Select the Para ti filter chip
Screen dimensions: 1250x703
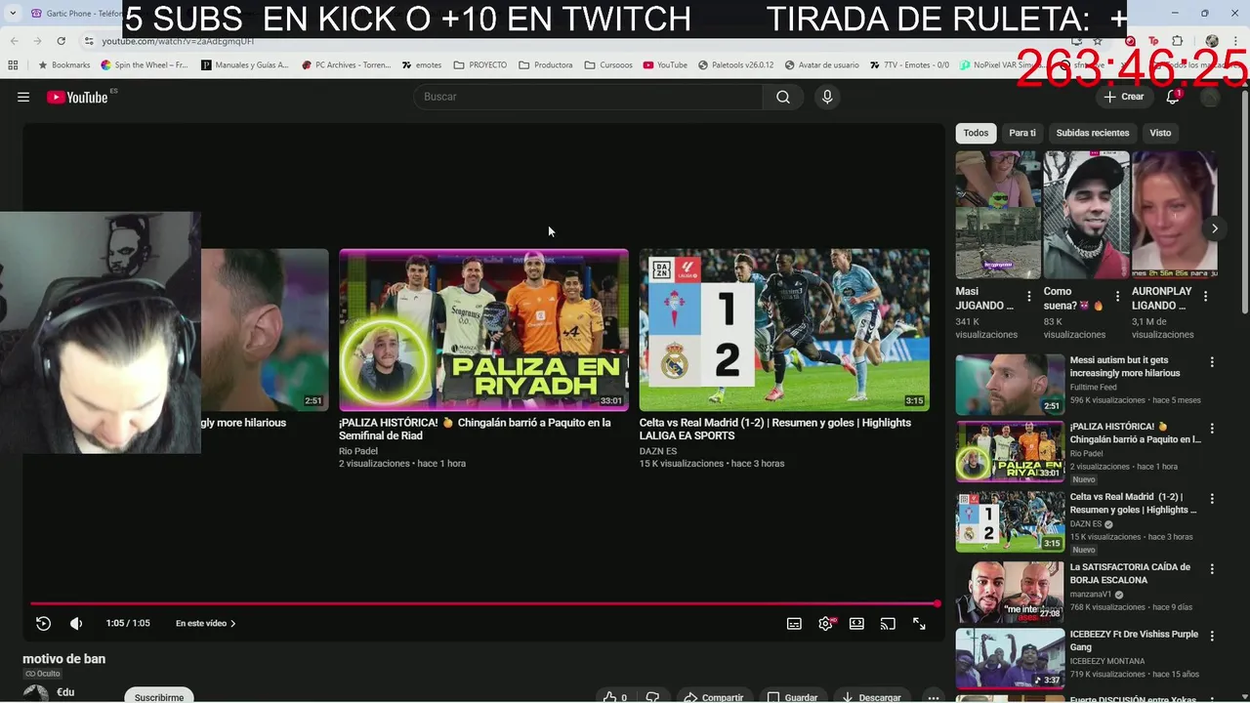[x=1022, y=133]
